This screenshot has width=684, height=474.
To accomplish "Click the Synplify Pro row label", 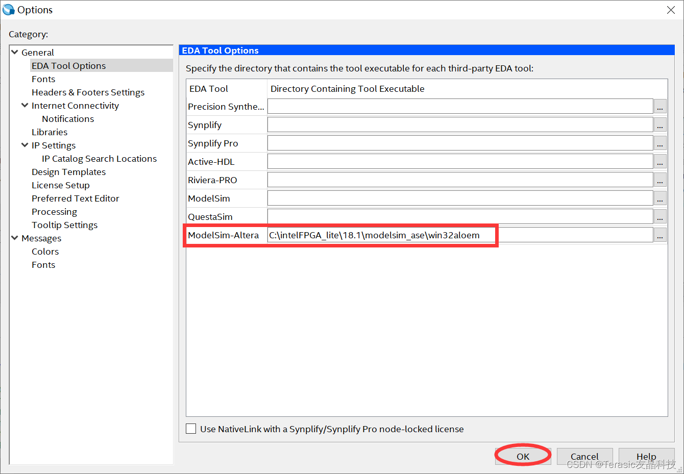I will point(213,143).
